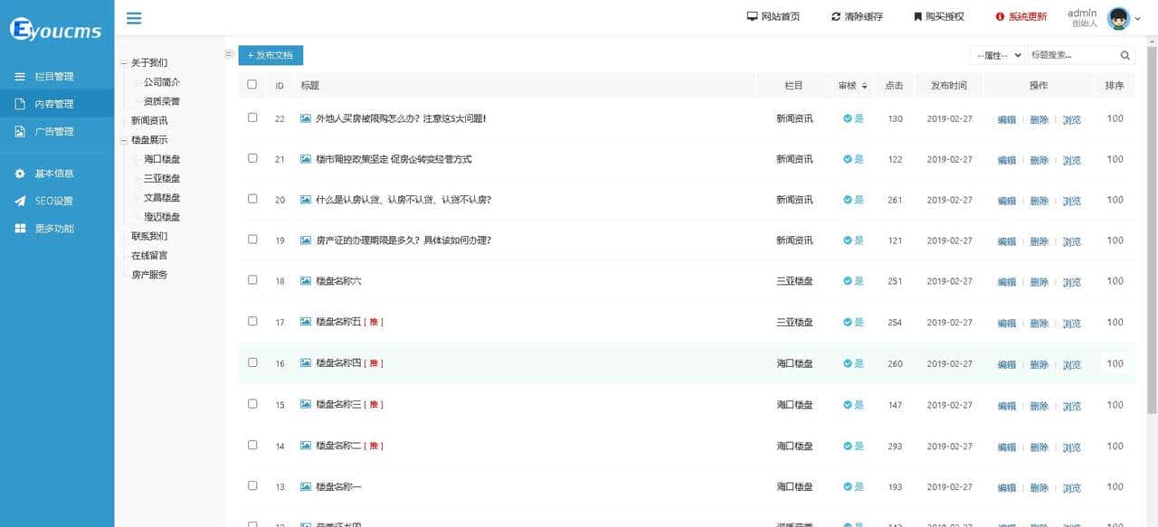Check the checkbox for document ID 19

pos(252,240)
